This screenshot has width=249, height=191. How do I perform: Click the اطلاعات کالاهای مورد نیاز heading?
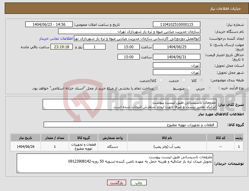221,114
